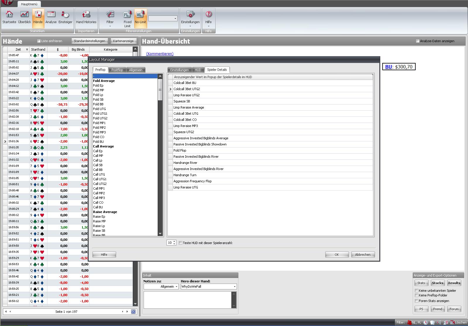The width and height of the screenshot is (468, 326).
Task: Open the Startseite home icon
Action: click(9, 14)
